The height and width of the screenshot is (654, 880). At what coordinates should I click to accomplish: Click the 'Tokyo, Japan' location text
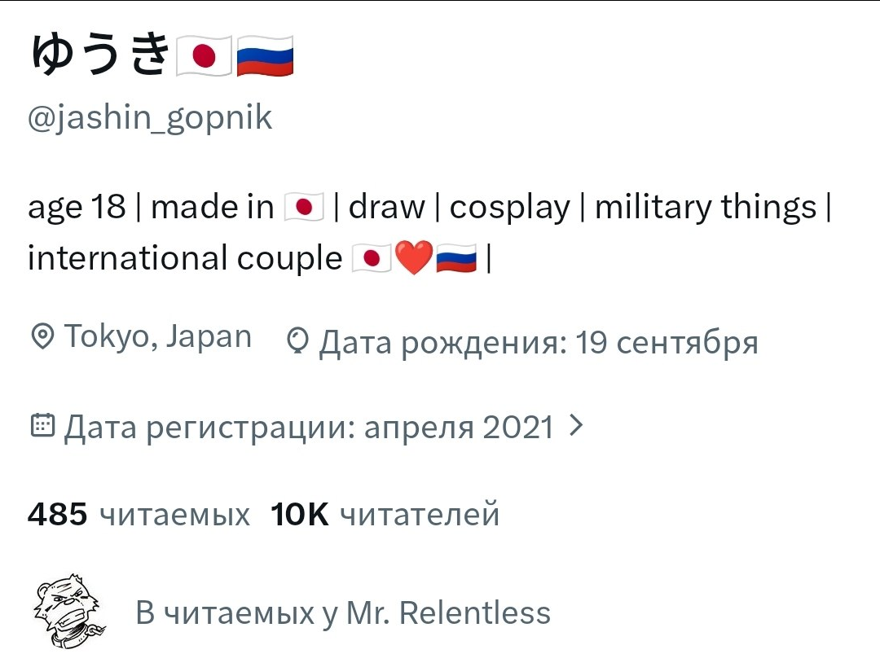pos(158,337)
